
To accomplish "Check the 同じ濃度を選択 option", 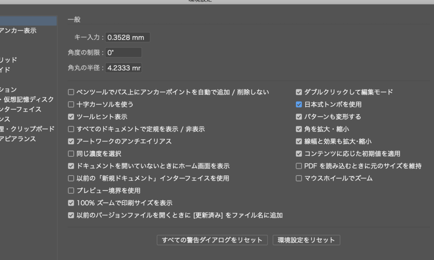I will click(x=71, y=154).
